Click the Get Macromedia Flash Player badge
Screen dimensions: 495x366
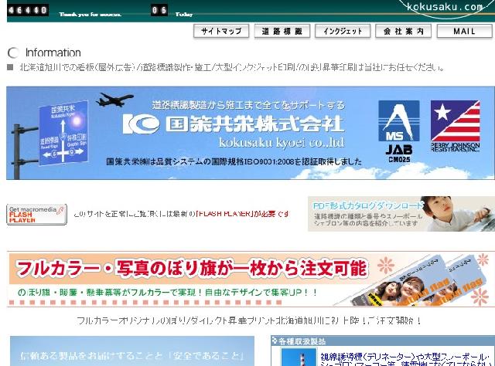coord(36,215)
